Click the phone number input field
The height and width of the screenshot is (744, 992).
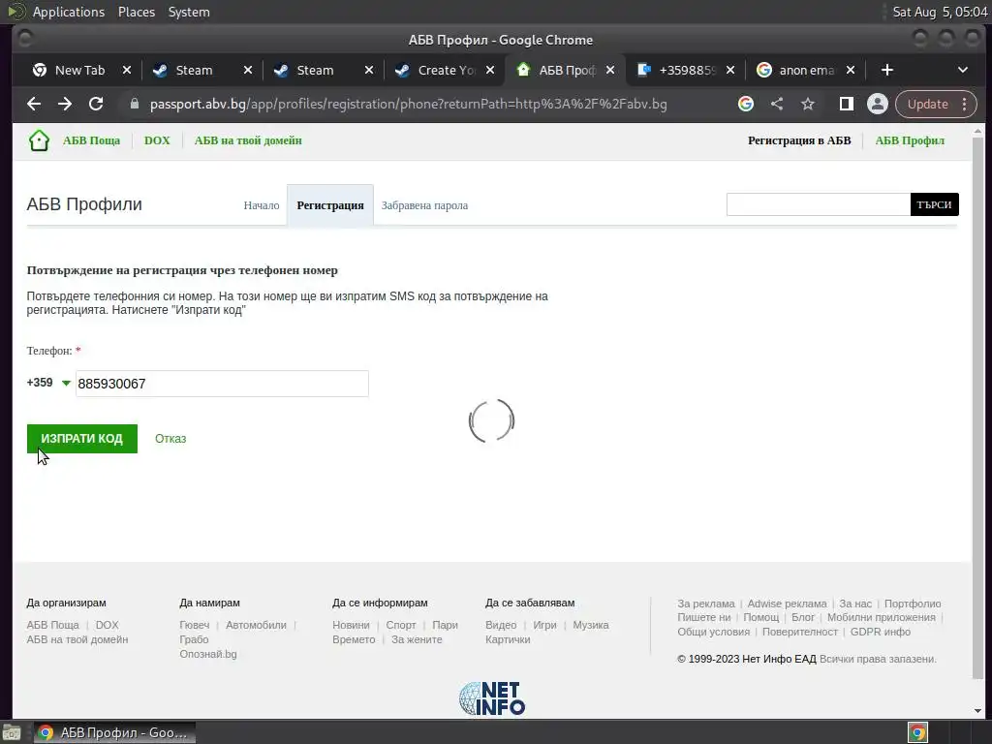222,384
